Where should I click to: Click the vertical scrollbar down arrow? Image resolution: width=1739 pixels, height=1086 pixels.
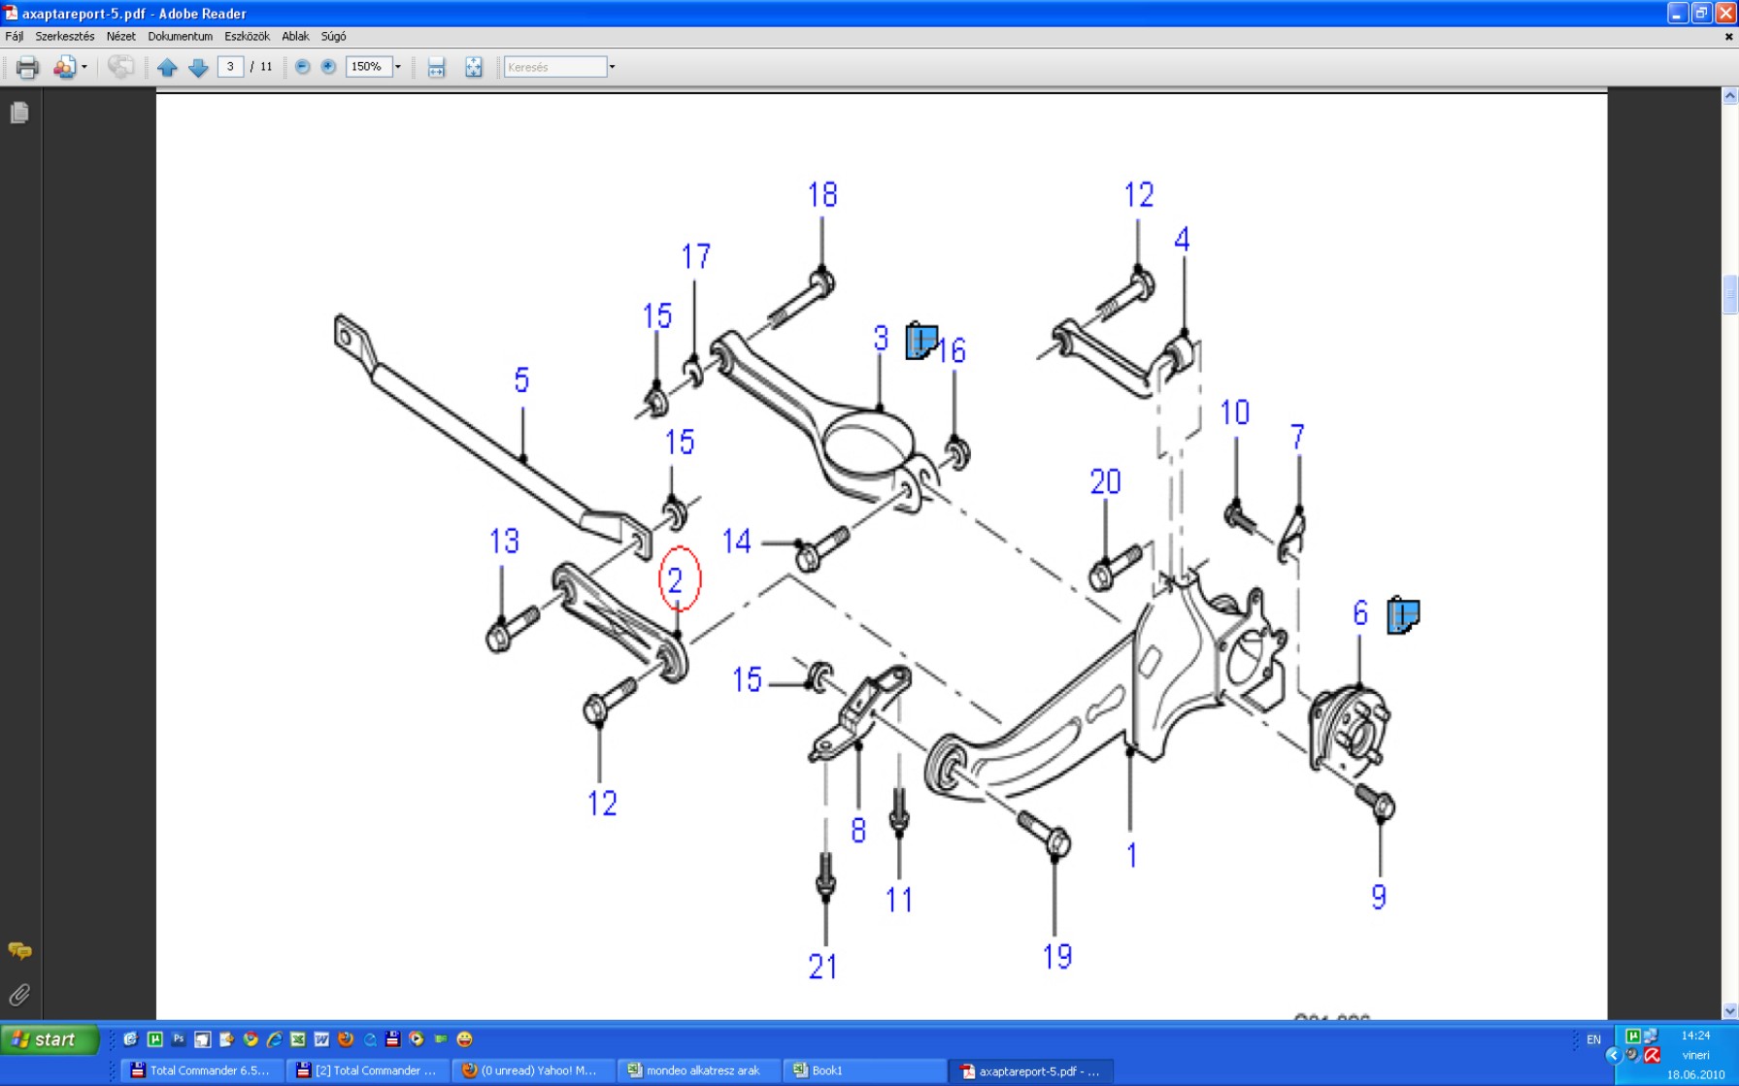(x=1729, y=1011)
